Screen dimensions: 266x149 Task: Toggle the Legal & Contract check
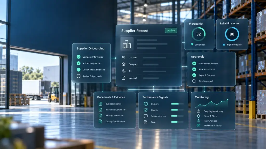point(194,75)
